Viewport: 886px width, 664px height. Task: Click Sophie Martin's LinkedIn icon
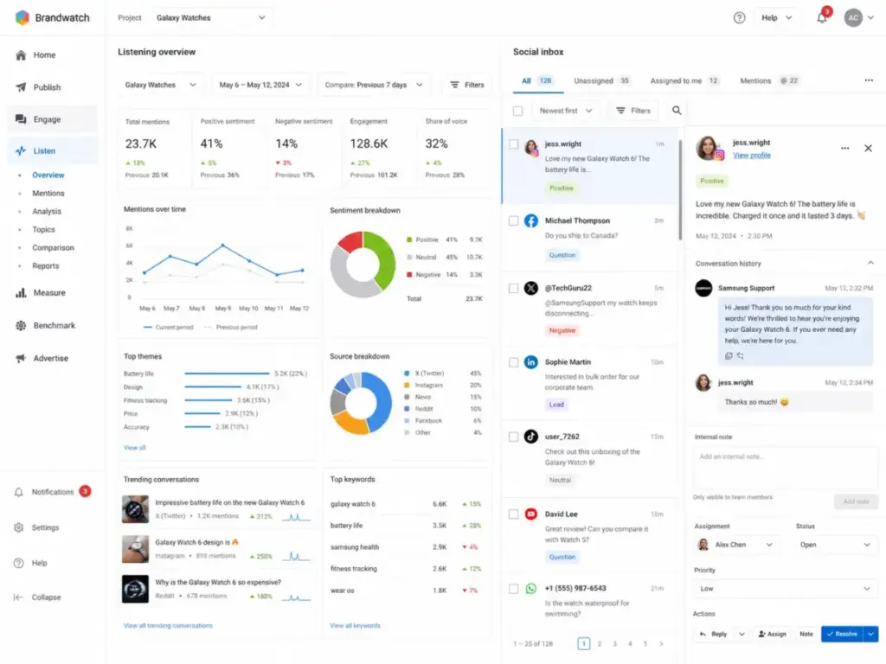[530, 362]
